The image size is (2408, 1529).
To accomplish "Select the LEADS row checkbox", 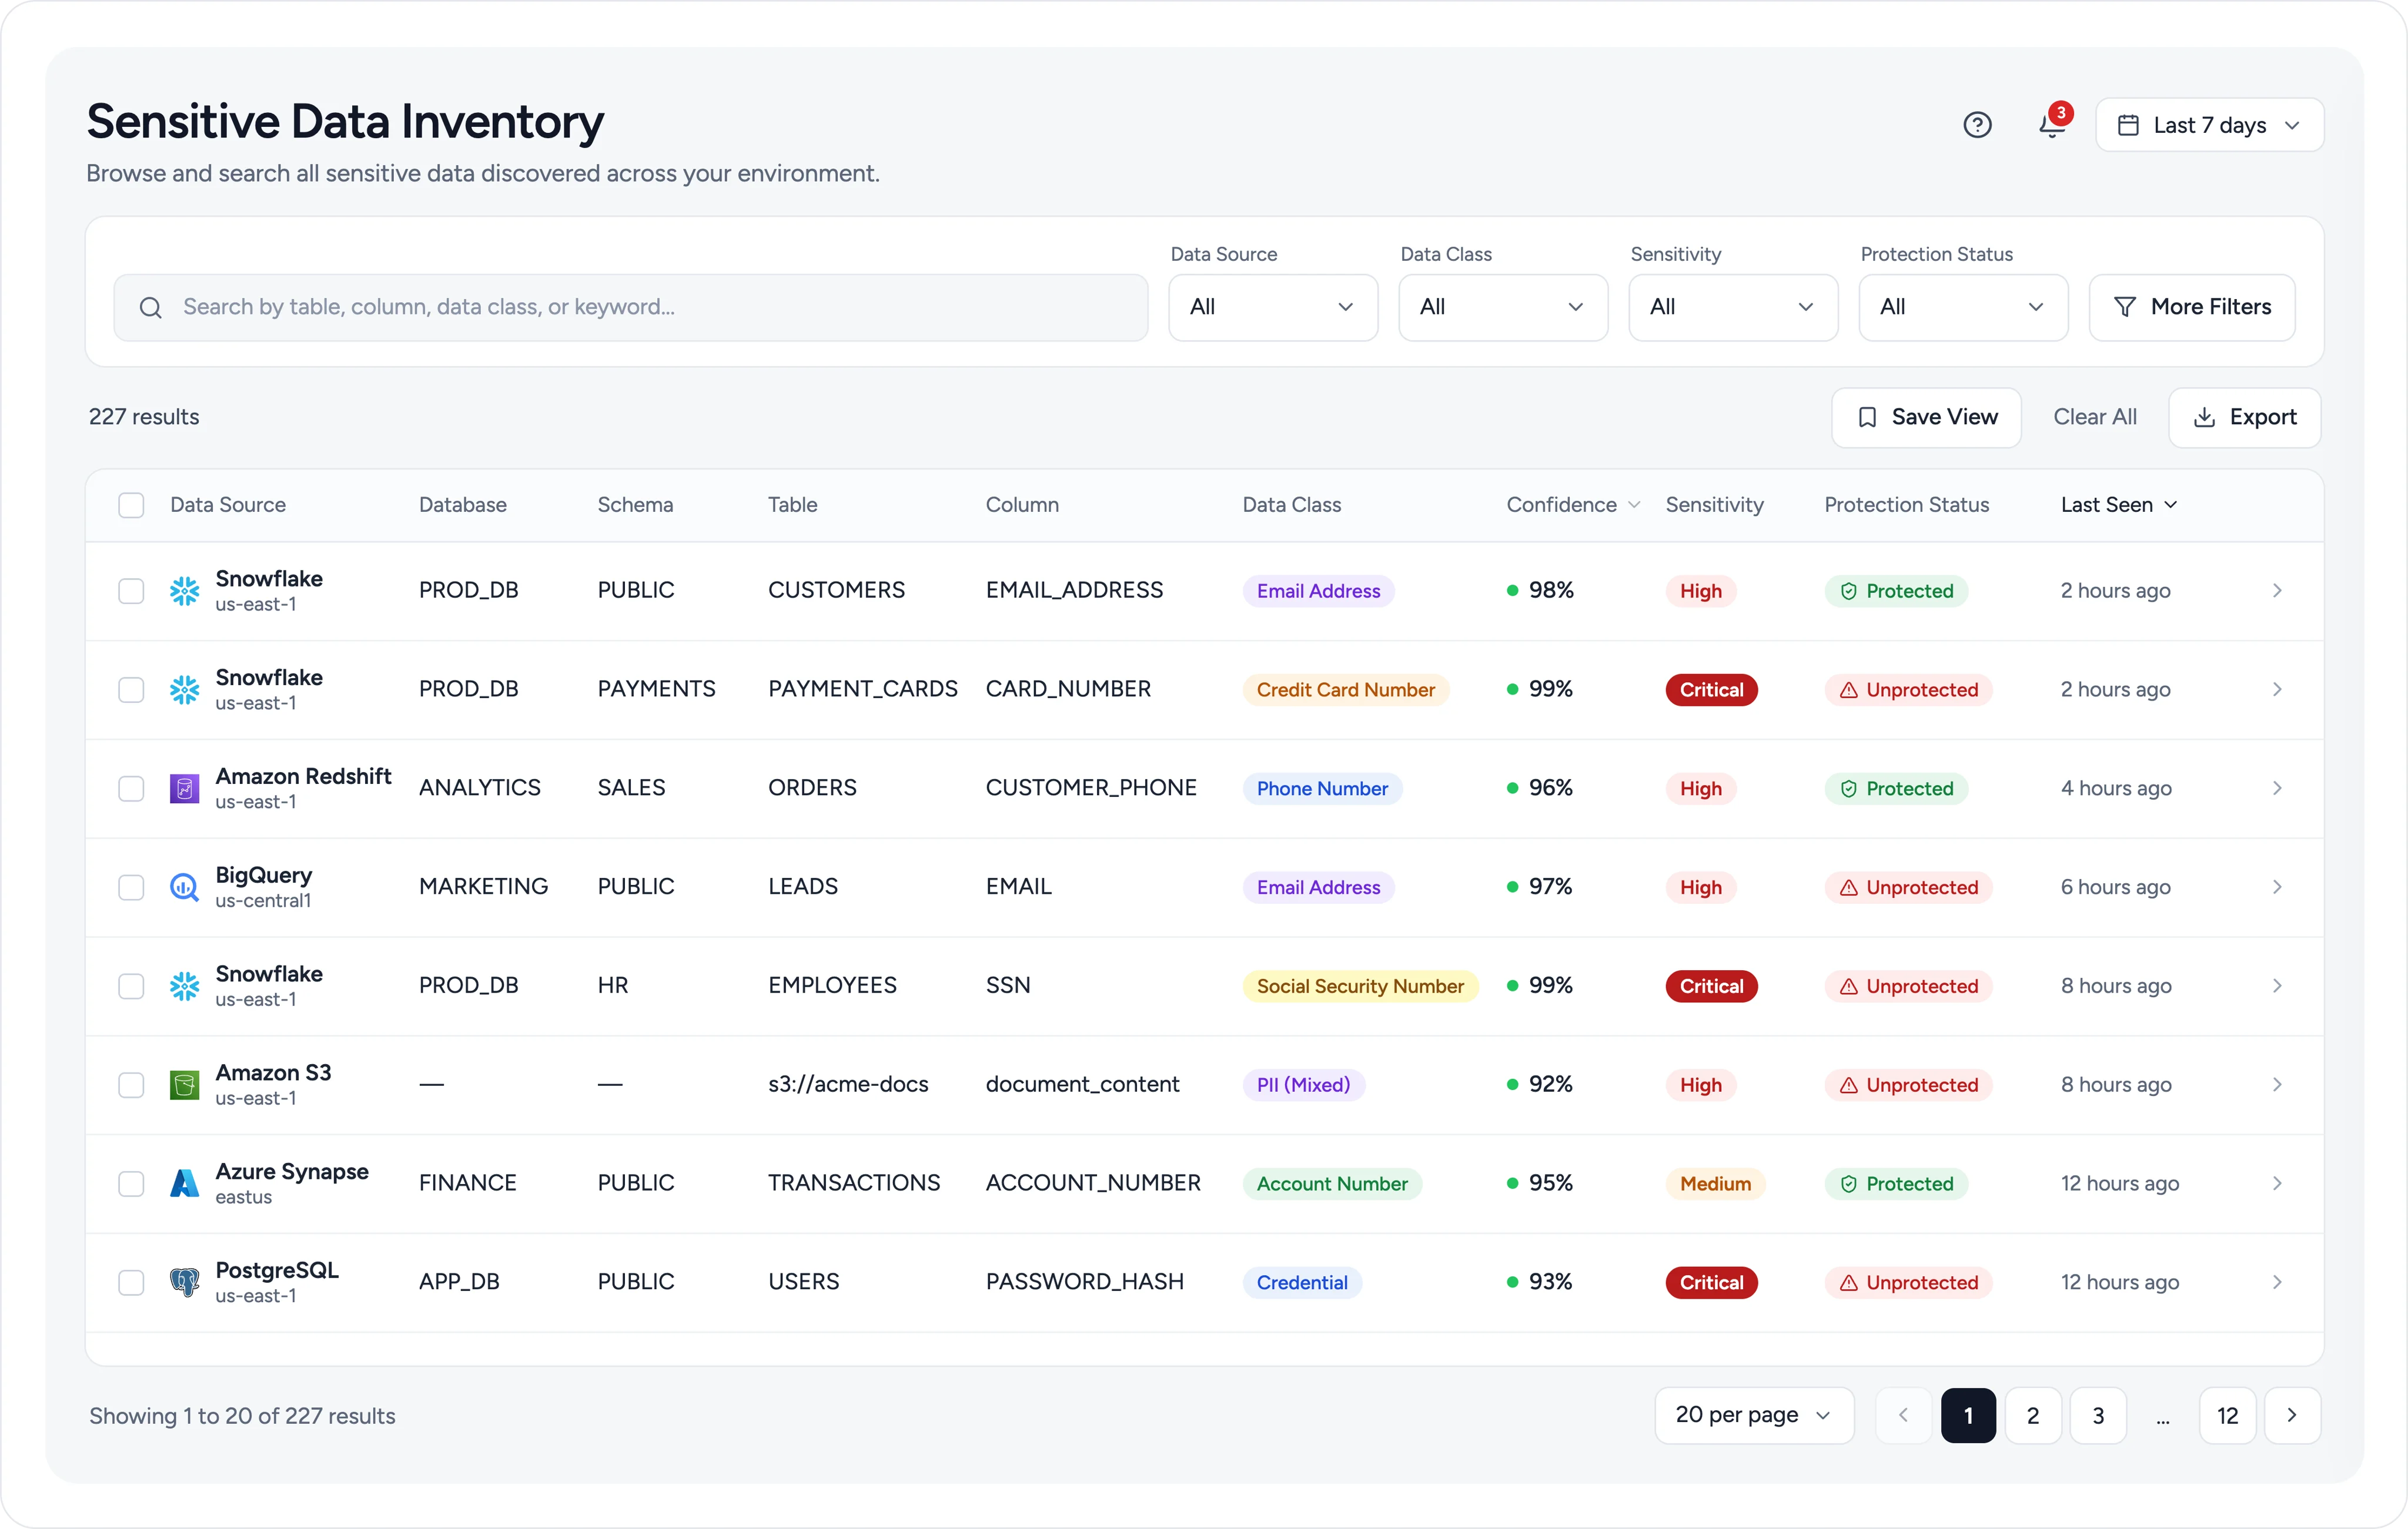I will point(131,887).
